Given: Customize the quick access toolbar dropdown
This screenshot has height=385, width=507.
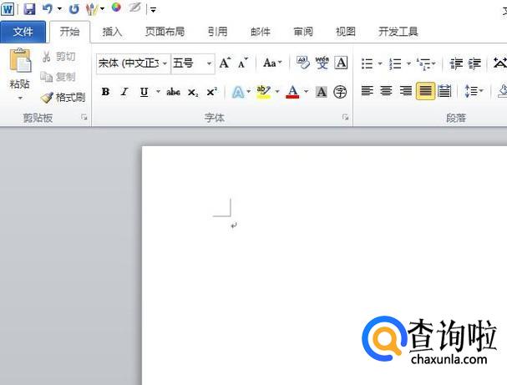Looking at the screenshot, I should click(153, 10).
